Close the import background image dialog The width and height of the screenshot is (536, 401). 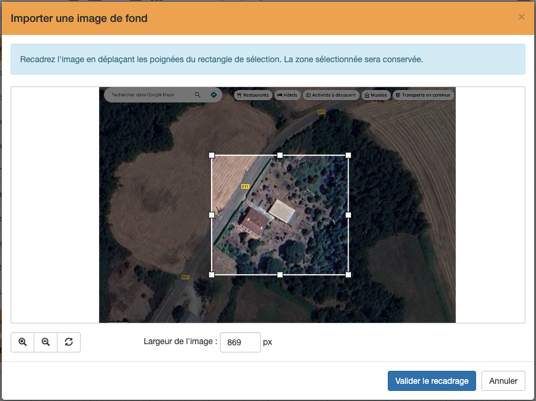point(521,17)
